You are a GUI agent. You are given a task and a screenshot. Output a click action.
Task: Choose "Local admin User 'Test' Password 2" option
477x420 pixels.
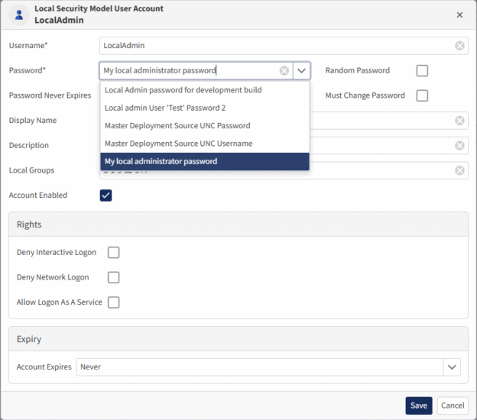[205, 108]
